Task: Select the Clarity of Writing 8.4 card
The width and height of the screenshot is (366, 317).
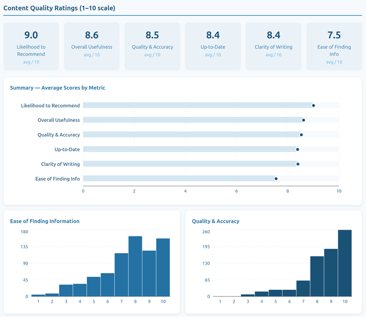Action: (x=273, y=46)
